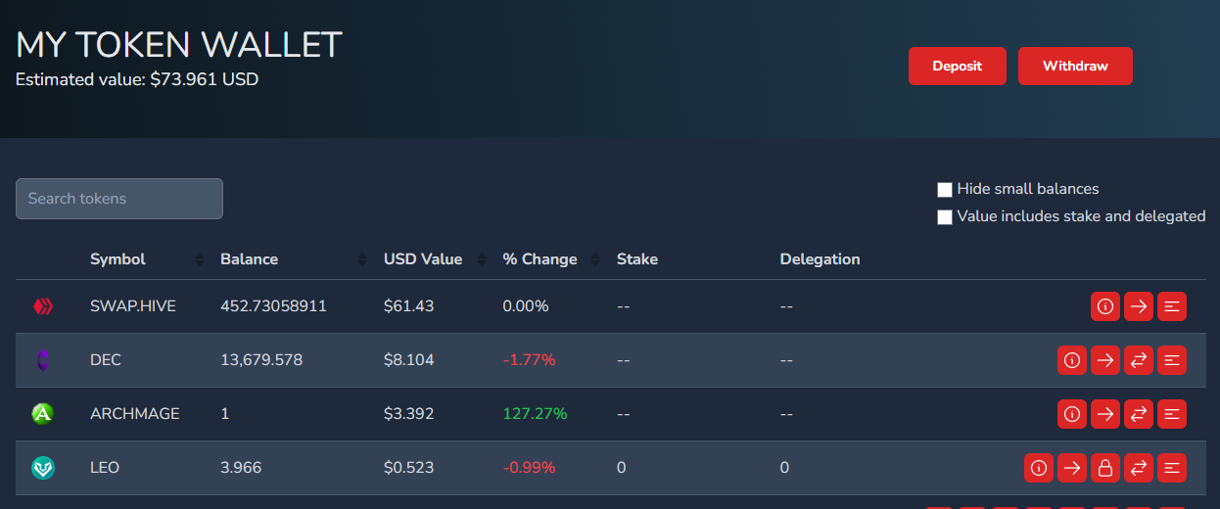Click the Deposit button
Viewport: 1220px width, 509px height.
click(957, 66)
